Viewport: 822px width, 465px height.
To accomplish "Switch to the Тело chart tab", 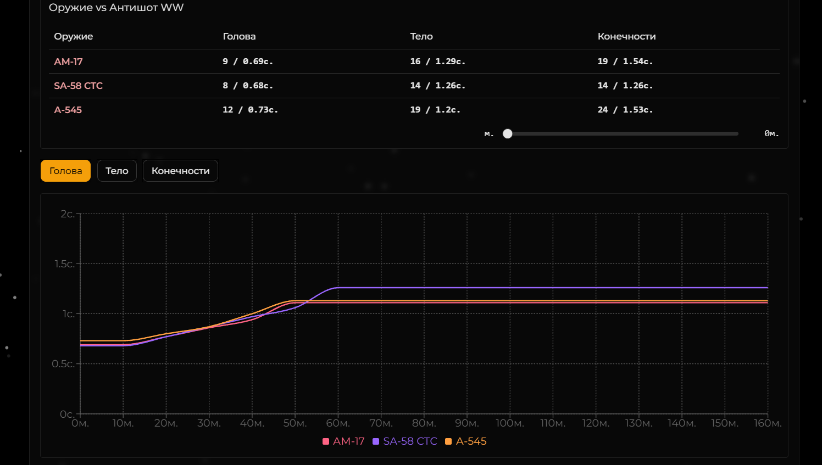I will 116,171.
